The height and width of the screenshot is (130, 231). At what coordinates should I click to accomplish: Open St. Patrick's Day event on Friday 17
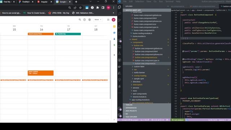(68, 34)
